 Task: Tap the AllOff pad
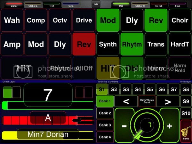click(84, 68)
